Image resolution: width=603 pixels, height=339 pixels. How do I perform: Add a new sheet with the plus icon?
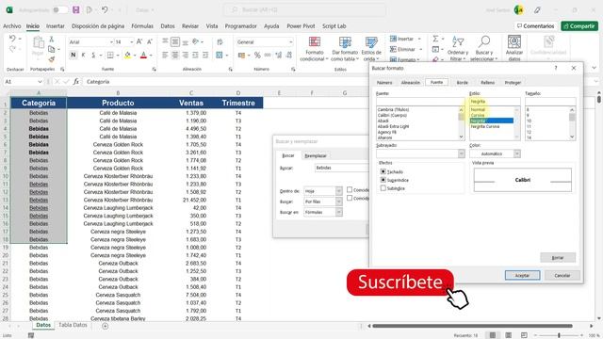105,326
